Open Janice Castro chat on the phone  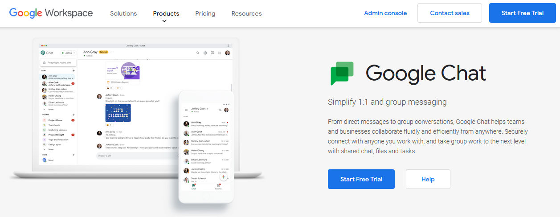(206, 171)
